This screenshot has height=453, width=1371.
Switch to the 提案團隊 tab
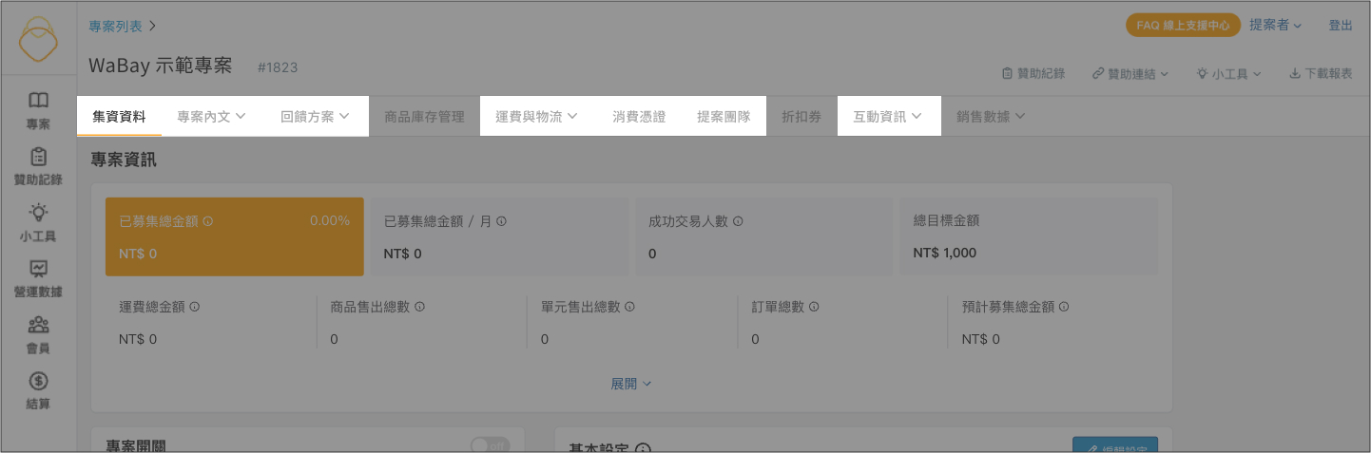[724, 117]
